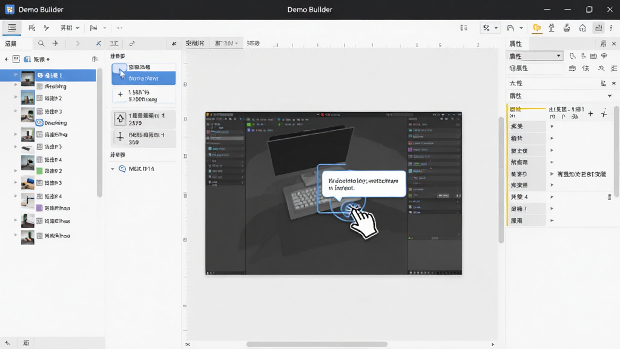Click the pin icon at left panel header edge
This screenshot has width=620, height=349.
(174, 44)
